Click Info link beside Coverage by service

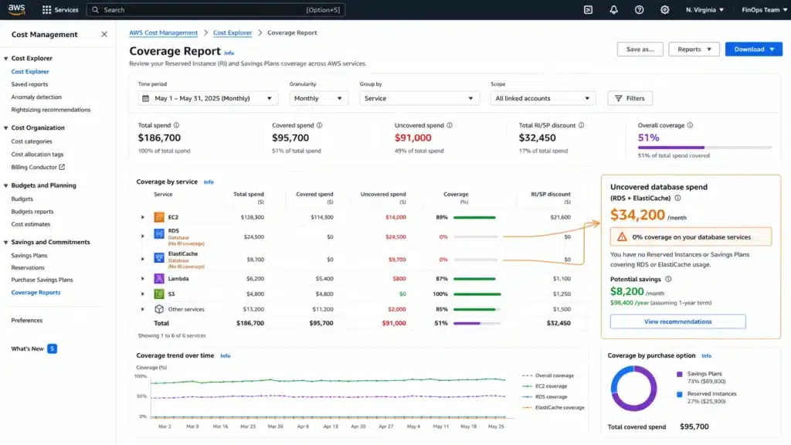(x=209, y=182)
